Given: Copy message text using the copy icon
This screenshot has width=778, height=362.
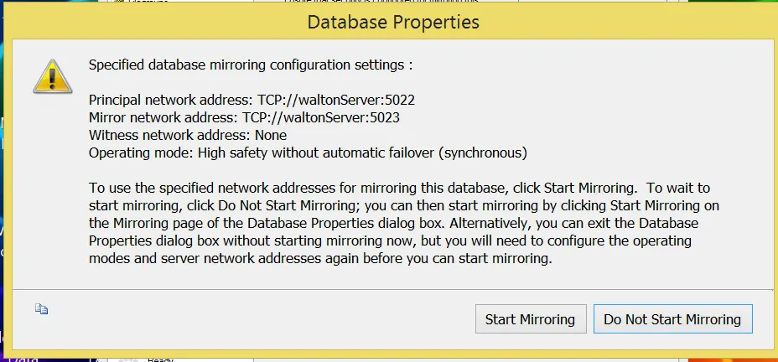Looking at the screenshot, I should click(41, 309).
